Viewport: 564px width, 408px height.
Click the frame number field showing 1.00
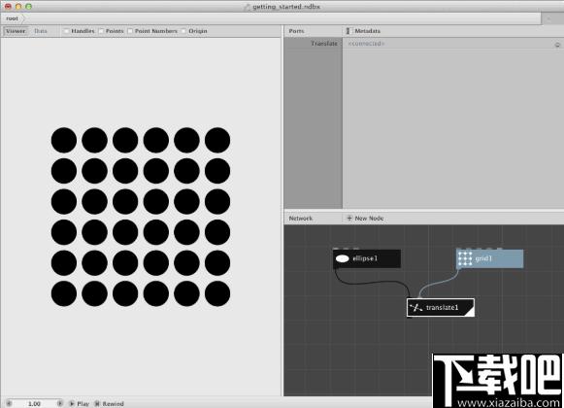tap(35, 404)
